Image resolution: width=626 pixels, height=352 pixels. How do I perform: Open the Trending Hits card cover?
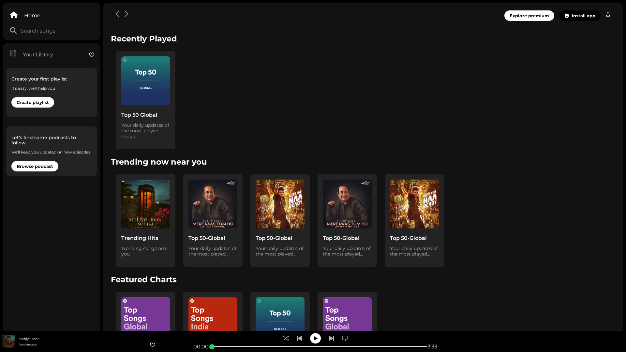pyautogui.click(x=146, y=204)
